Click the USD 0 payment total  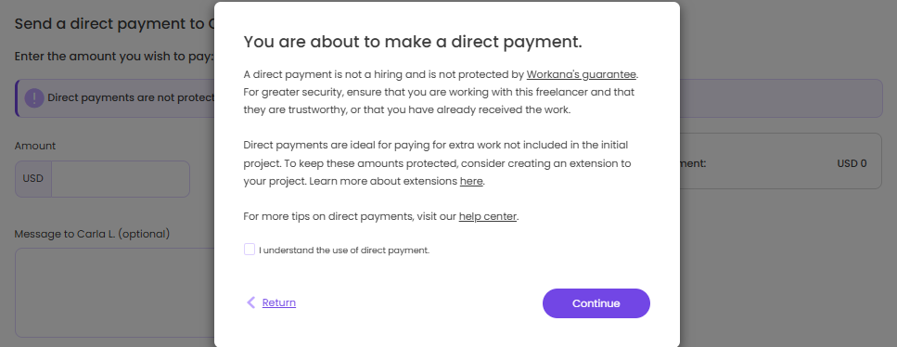coord(852,164)
